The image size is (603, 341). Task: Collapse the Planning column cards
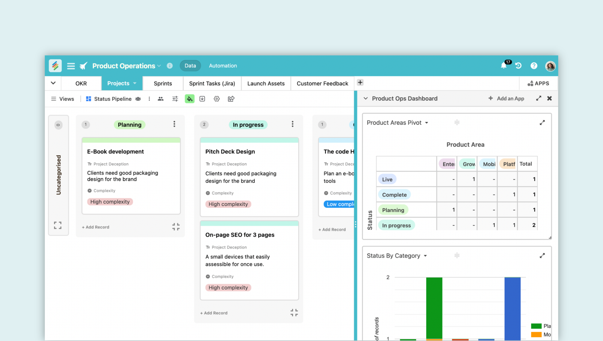[x=176, y=227]
